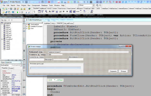This screenshot has height=96, width=151.
Task: Expand the Variables/Constants folder node
Action: click(27, 26)
